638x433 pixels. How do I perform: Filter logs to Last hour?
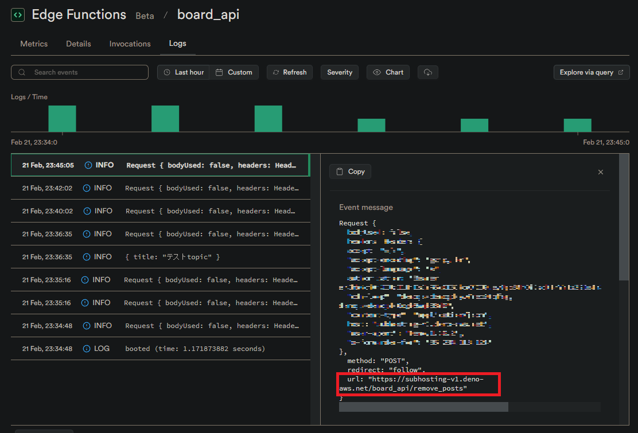[x=184, y=72]
